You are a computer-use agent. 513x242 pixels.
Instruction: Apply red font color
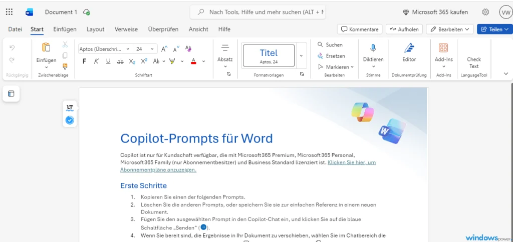point(193,61)
